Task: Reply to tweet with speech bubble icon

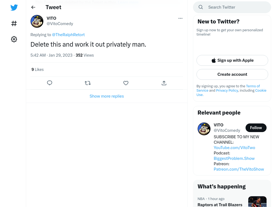Action: point(50,83)
